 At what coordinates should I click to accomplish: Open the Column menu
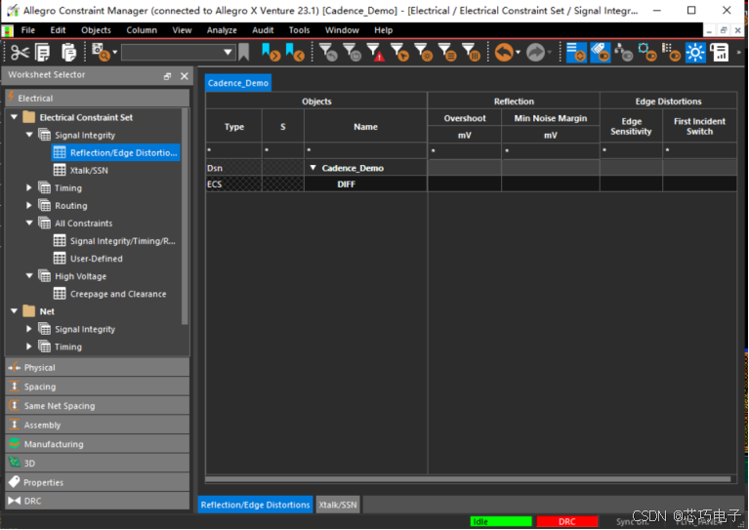tap(142, 30)
